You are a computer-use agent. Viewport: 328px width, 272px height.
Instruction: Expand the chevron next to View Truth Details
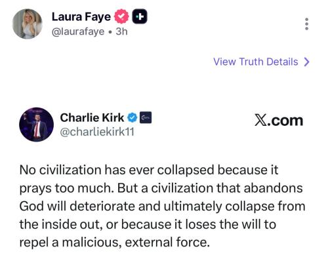point(307,62)
